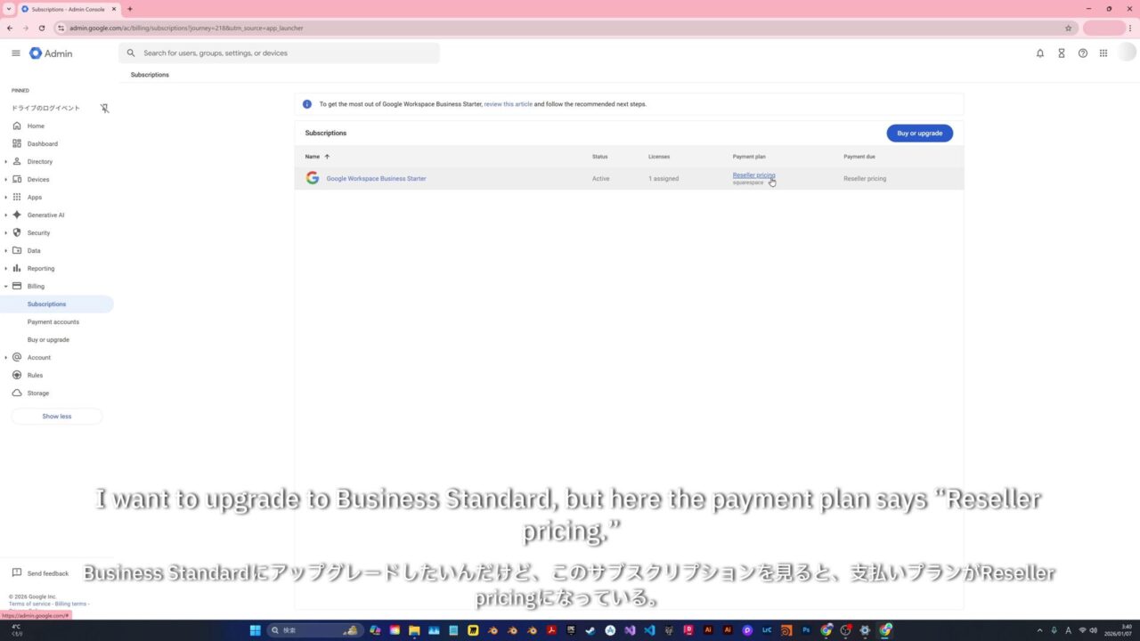Expand the Directory section
Screen dimensions: 1140x641
click(x=6, y=162)
